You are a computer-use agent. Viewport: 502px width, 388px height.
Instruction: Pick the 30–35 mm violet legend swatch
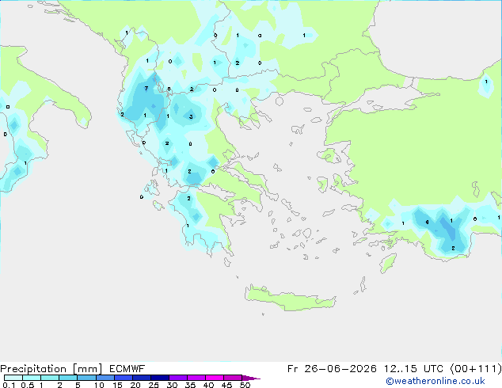click(x=178, y=378)
